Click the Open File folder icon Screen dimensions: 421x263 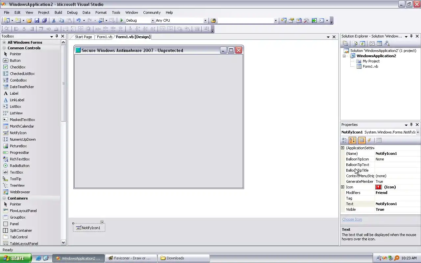[x=29, y=20]
